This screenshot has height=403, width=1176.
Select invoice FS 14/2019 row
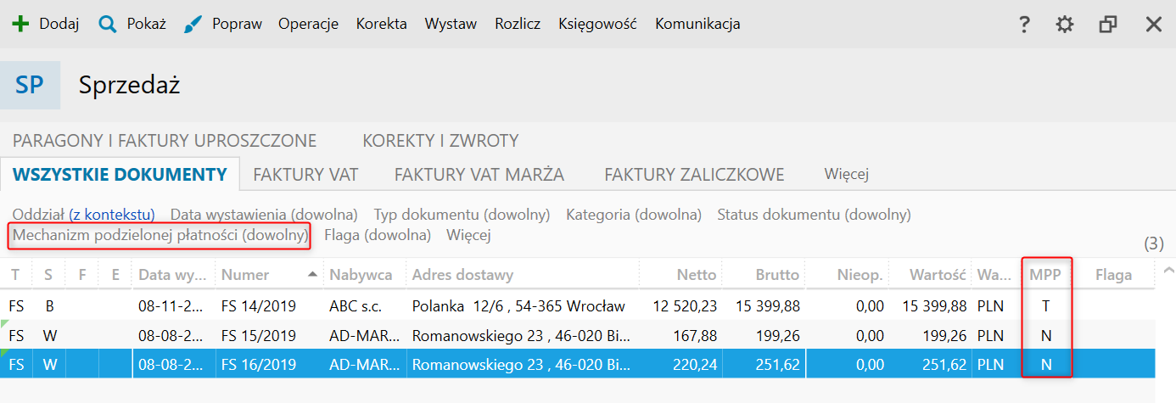(x=577, y=306)
